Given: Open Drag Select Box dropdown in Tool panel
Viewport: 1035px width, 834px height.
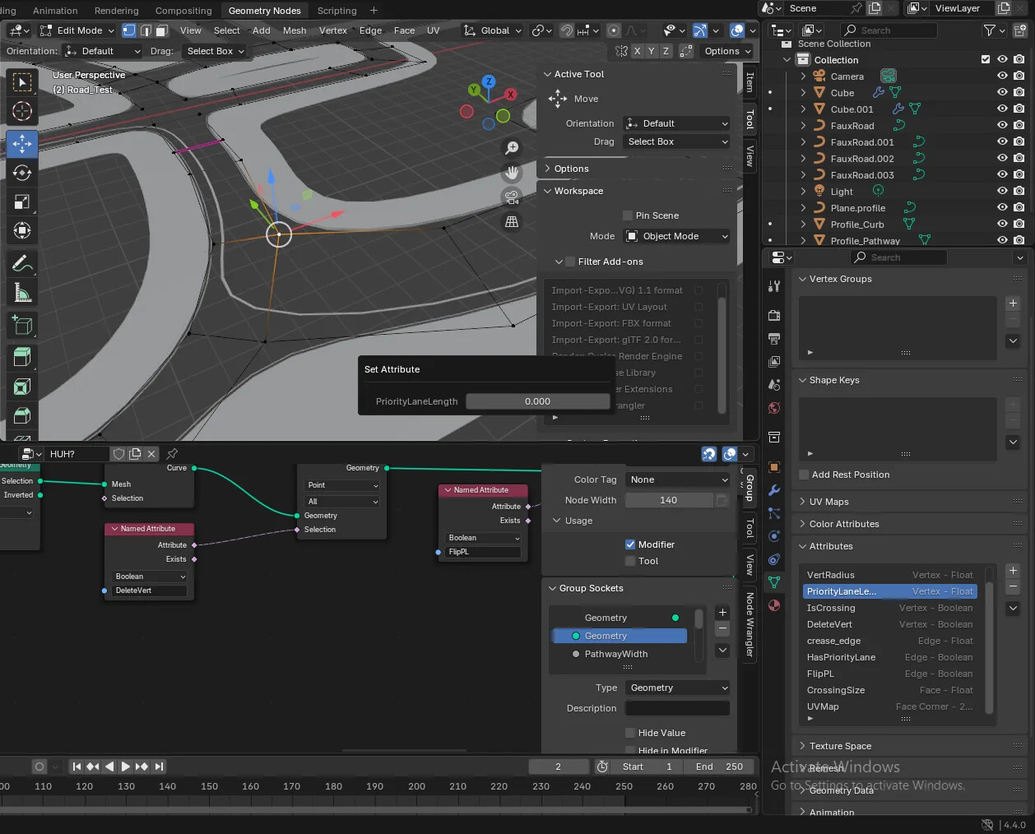Looking at the screenshot, I should click(676, 141).
